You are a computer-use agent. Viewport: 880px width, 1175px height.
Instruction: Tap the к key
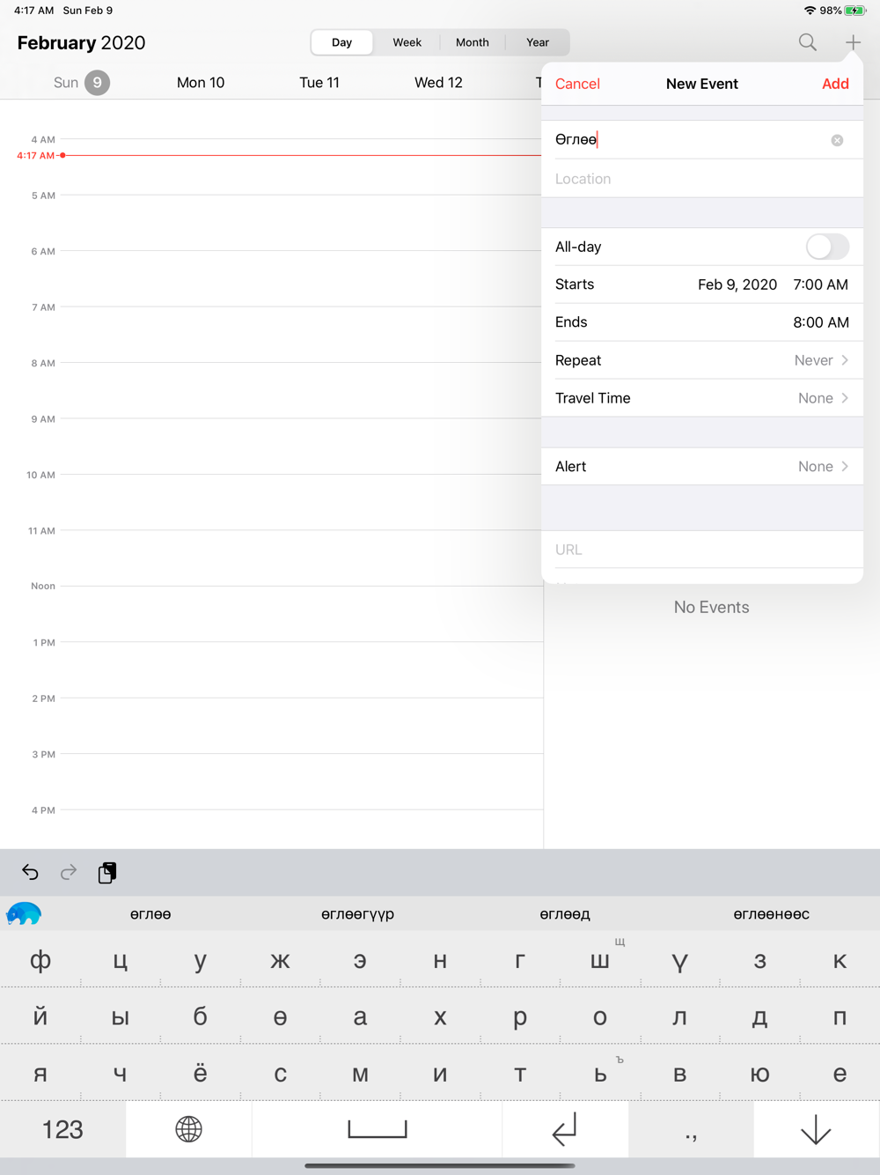coord(840,960)
